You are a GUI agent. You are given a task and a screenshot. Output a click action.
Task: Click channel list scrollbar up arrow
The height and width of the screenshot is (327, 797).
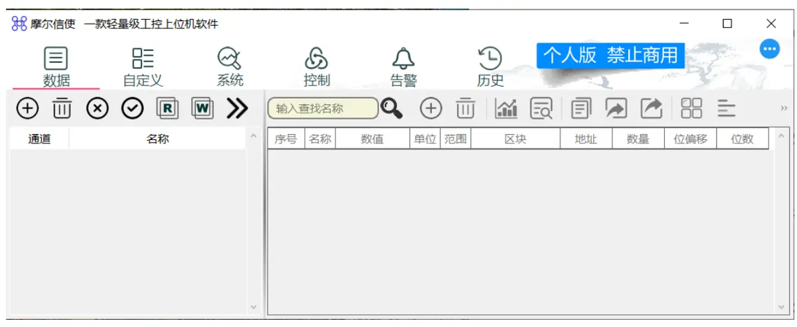pos(252,136)
